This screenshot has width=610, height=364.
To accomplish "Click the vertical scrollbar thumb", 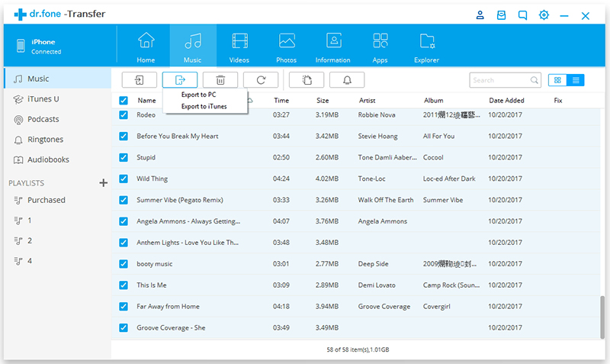I will click(602, 317).
